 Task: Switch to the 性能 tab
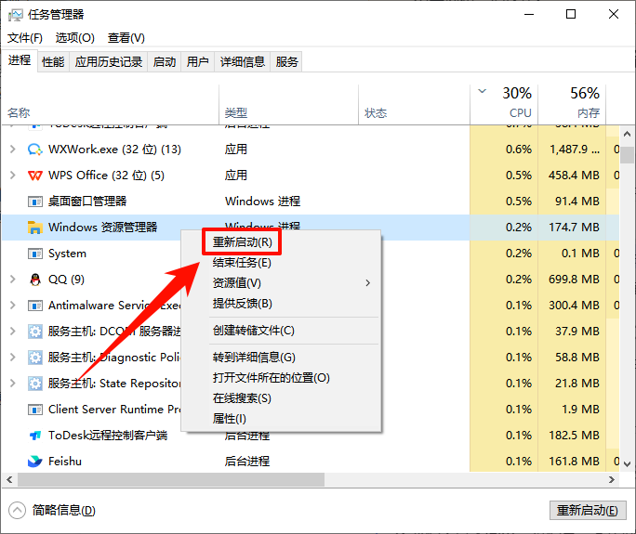[53, 62]
